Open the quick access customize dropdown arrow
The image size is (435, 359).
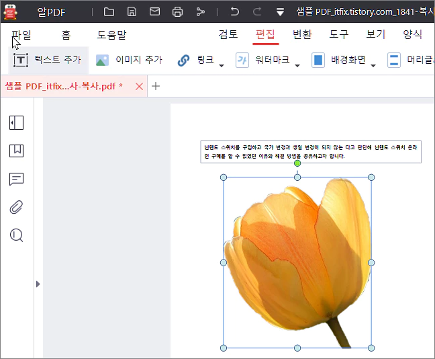click(x=280, y=12)
